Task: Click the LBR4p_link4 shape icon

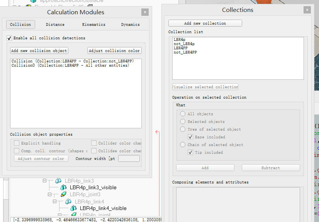Action: pyautogui.click(x=68, y=202)
